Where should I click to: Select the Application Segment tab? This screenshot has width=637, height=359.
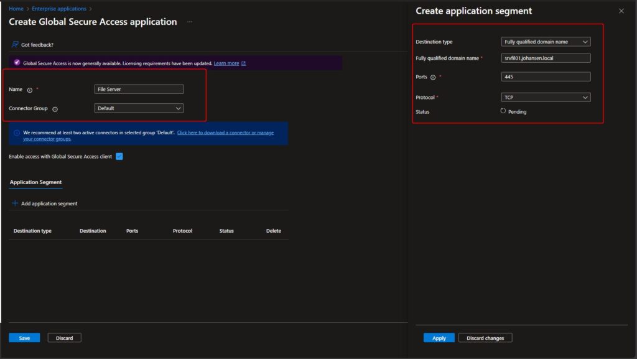(x=35, y=182)
